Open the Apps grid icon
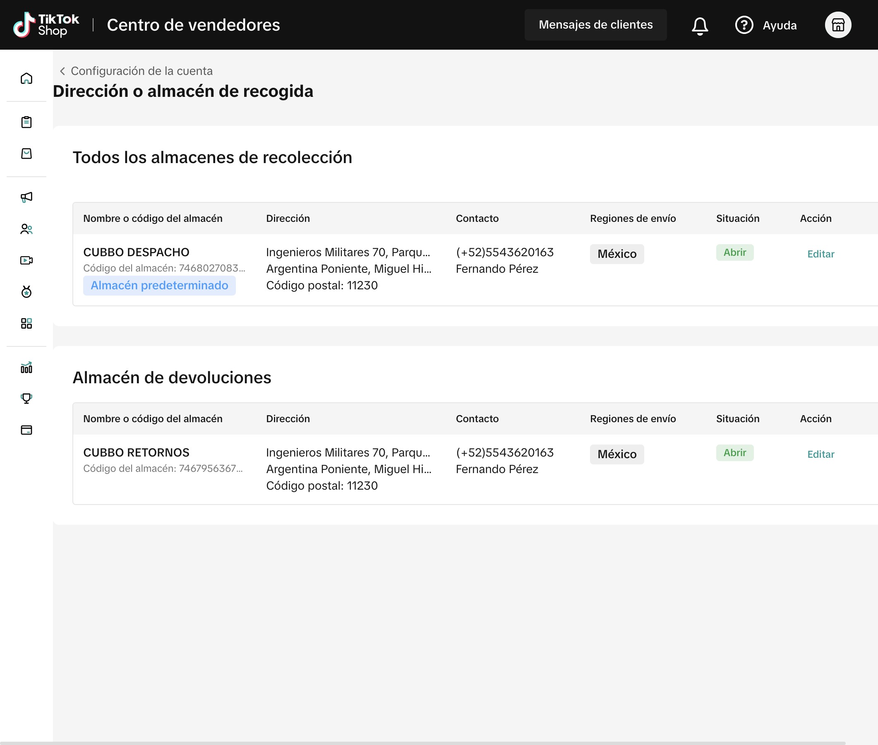The width and height of the screenshot is (878, 745). coord(26,324)
